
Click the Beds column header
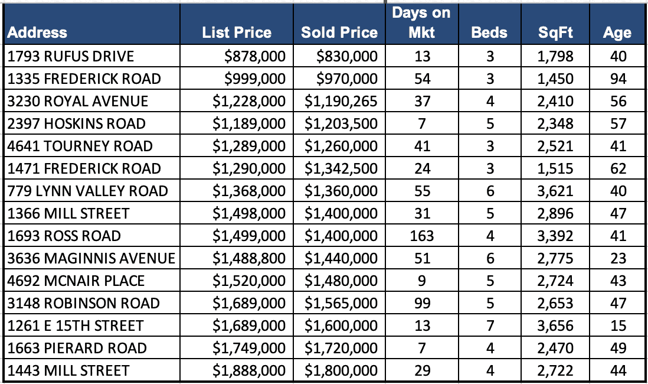point(489,32)
